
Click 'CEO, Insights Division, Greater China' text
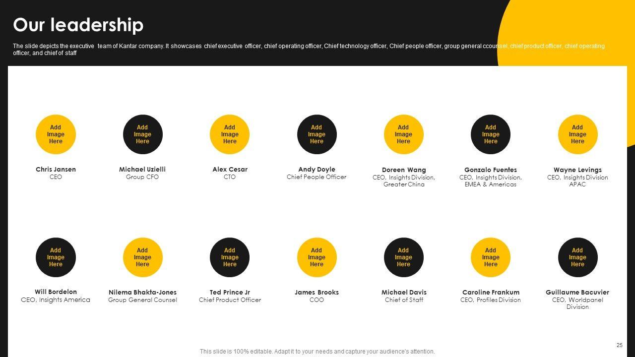click(x=404, y=181)
